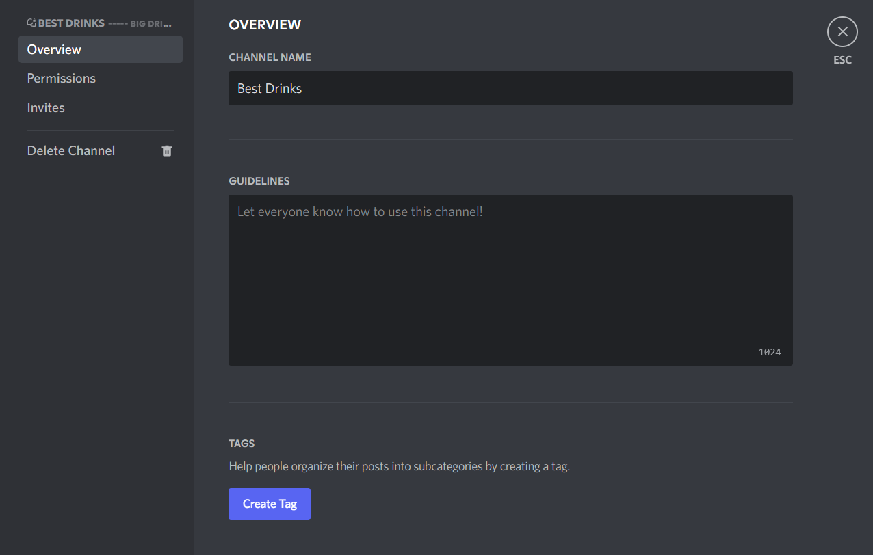Click the TAGS section label

pyautogui.click(x=242, y=444)
